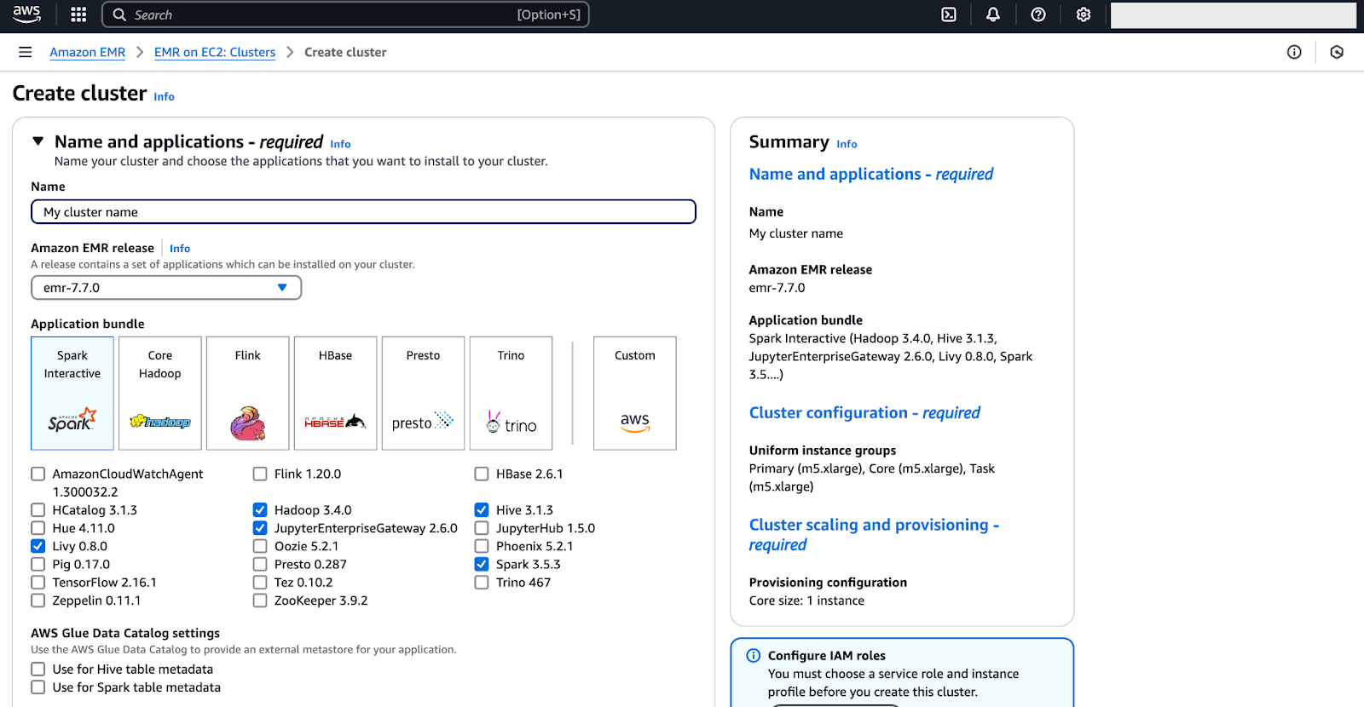Enable AmazonCloudWatchAgent checkbox
The image size is (1364, 707).
click(38, 474)
